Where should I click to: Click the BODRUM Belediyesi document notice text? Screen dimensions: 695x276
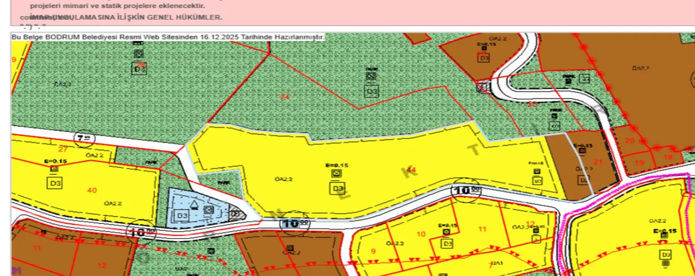(x=168, y=37)
